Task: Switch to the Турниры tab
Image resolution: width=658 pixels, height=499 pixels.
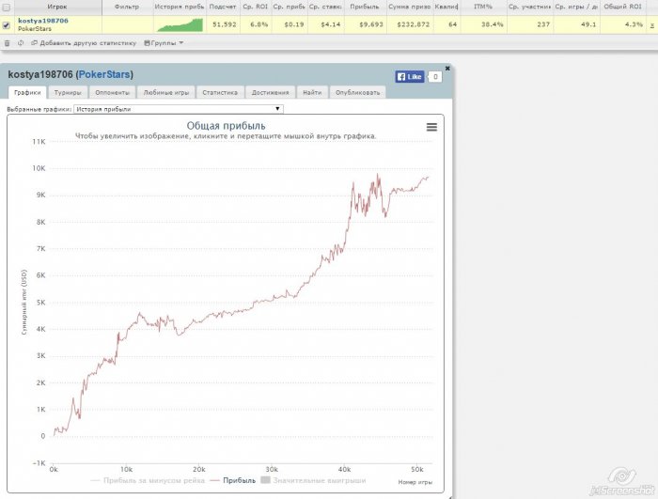Action: click(x=68, y=92)
